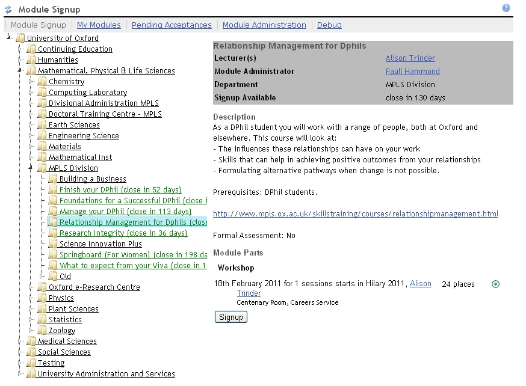Screen dimensions: 526x386
Task: Switch to the My Modules tab
Action: click(99, 25)
